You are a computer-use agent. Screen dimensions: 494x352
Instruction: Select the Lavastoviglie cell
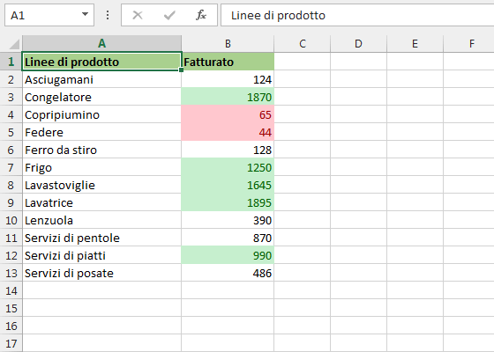click(x=101, y=185)
